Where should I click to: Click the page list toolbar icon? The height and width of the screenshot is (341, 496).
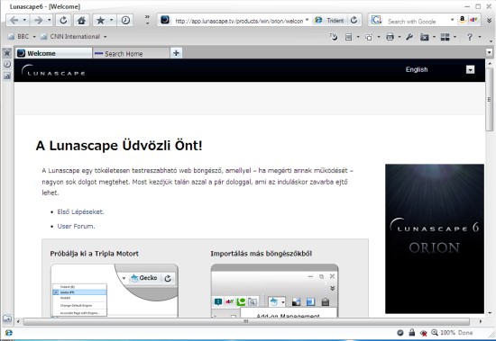click(x=348, y=37)
